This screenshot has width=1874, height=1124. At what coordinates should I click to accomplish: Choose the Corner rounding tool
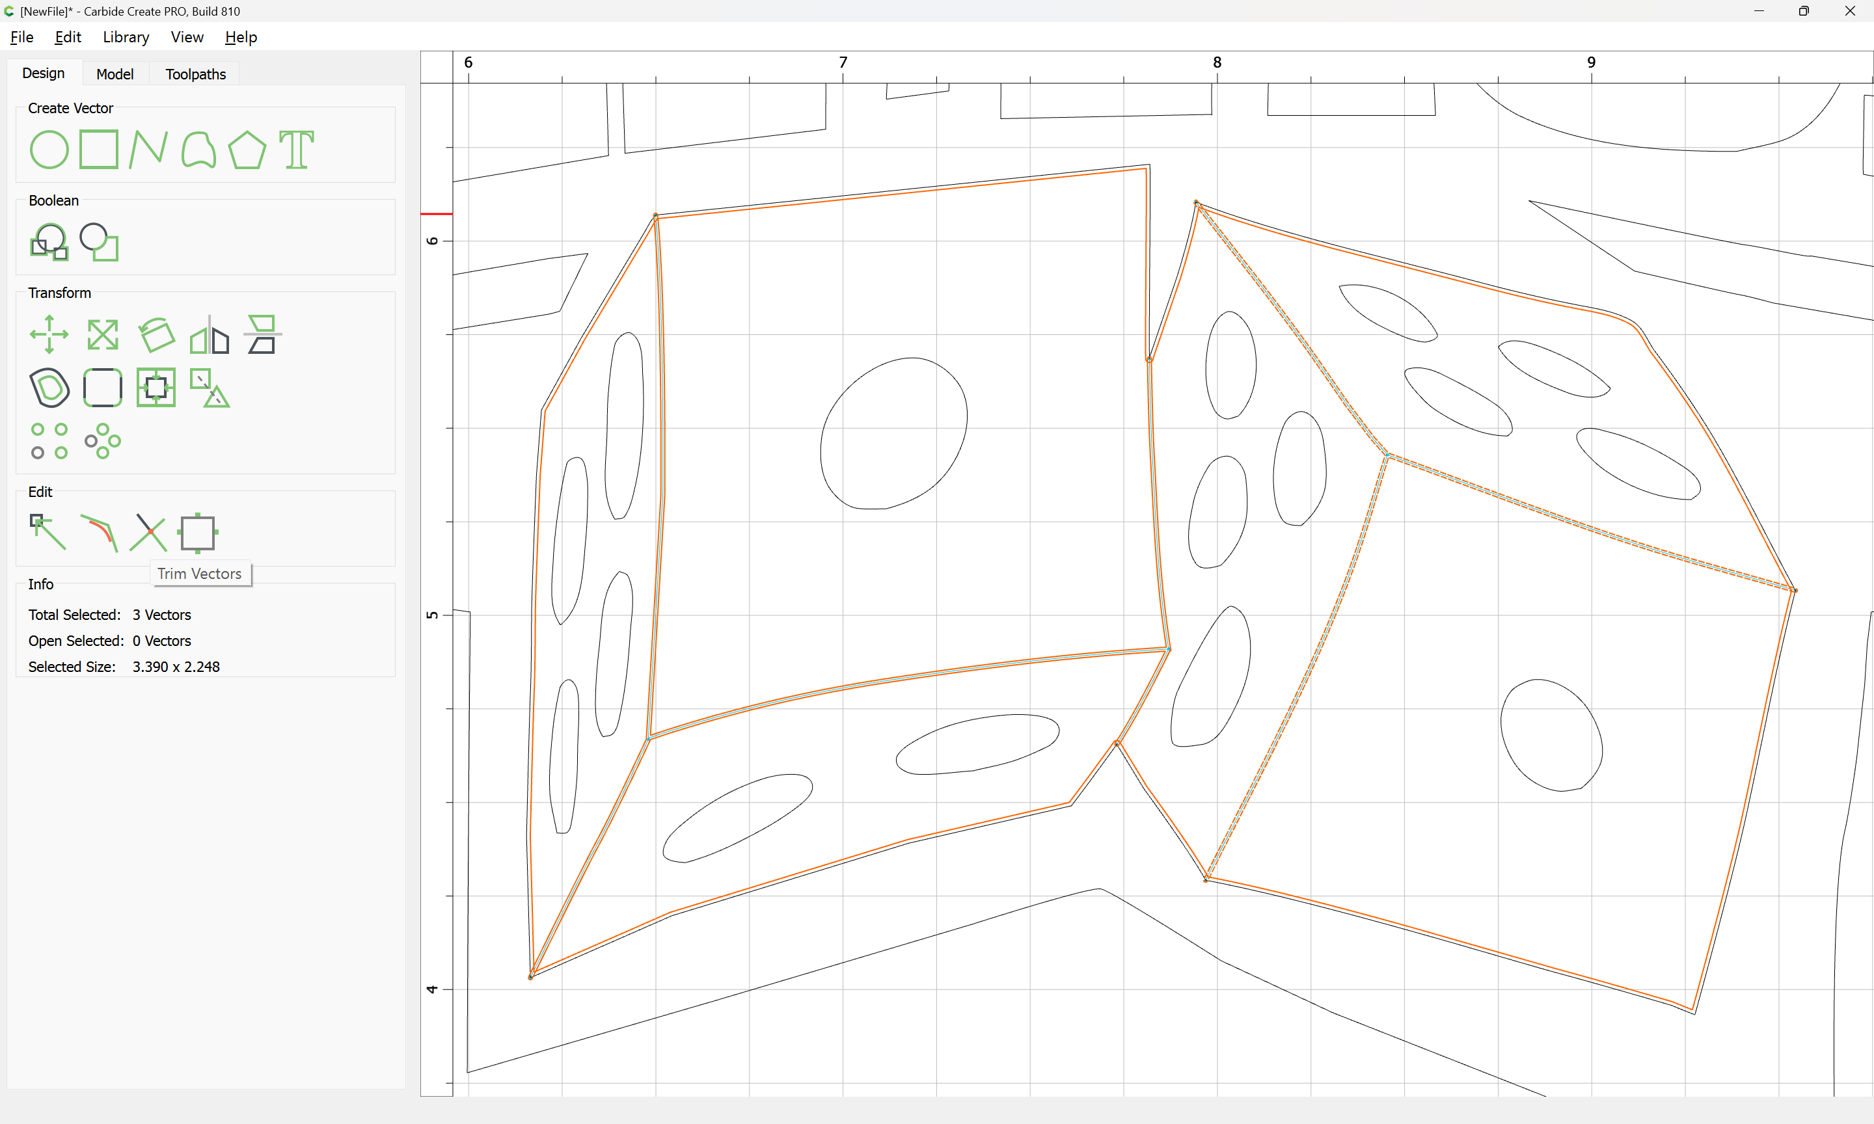[102, 387]
